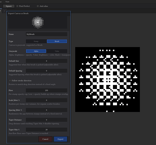Viewport: 156px width, 145px height.
Task: Edit the Name field containing MyBrush
Action: 47,34
